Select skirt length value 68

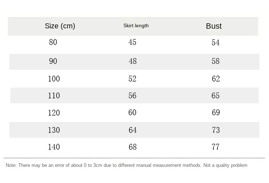coord(133,147)
